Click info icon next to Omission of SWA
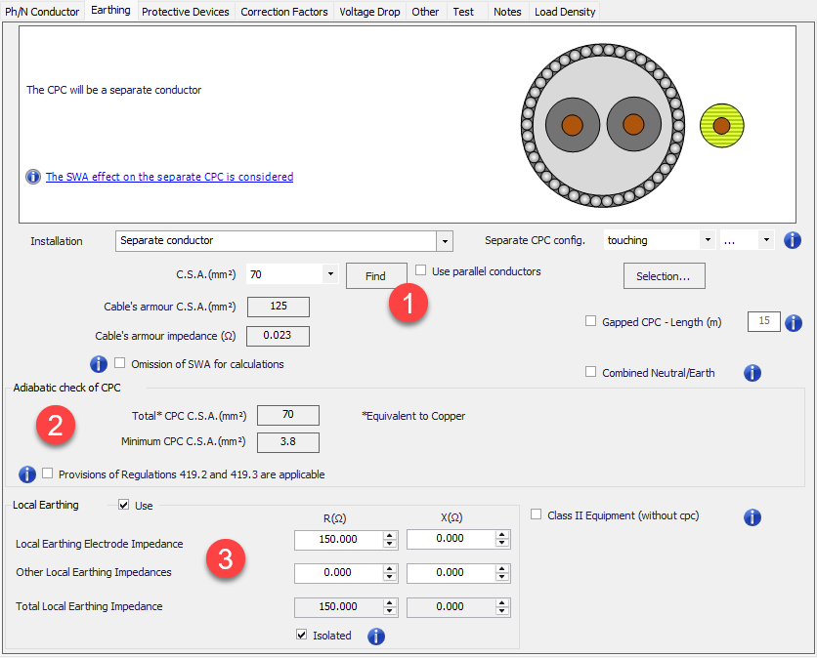 [x=99, y=364]
